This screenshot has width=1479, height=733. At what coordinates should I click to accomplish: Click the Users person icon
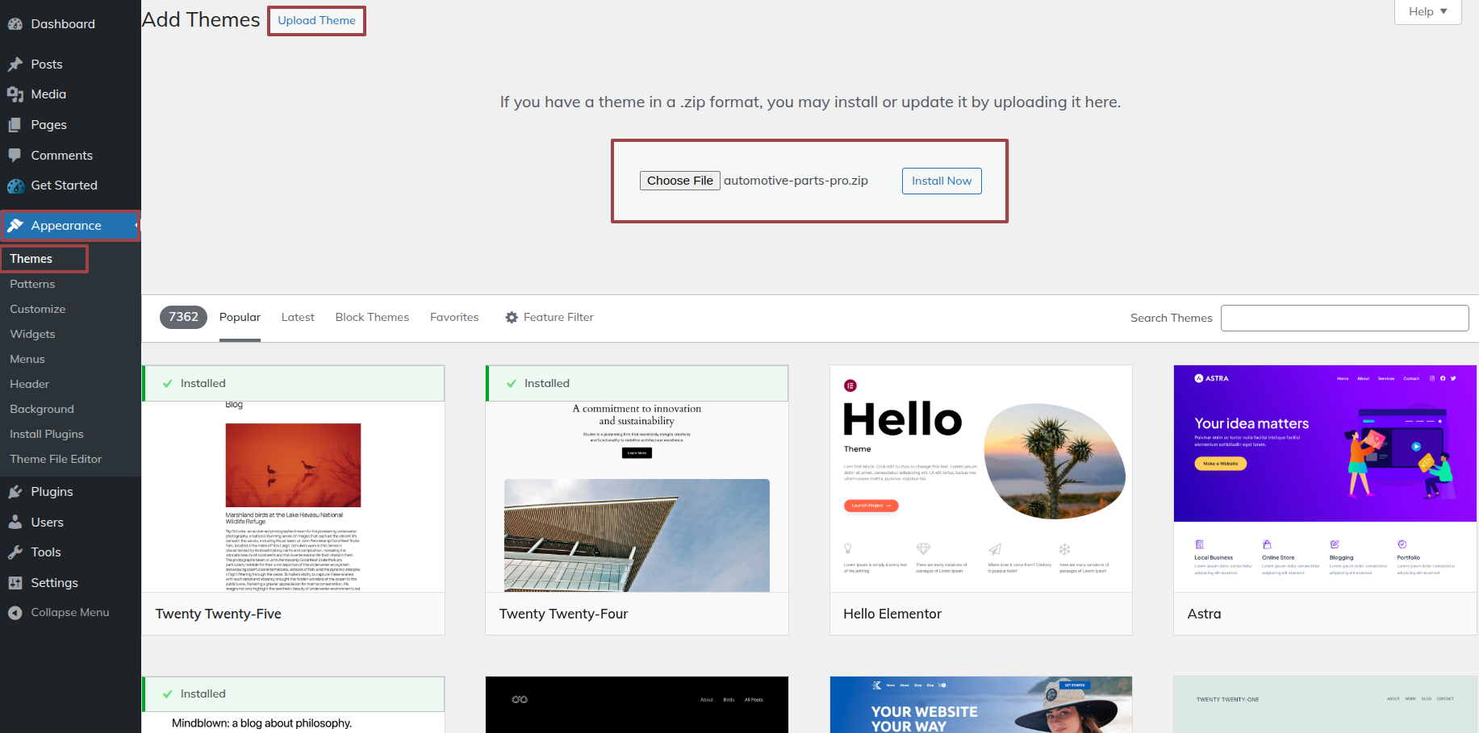15,522
